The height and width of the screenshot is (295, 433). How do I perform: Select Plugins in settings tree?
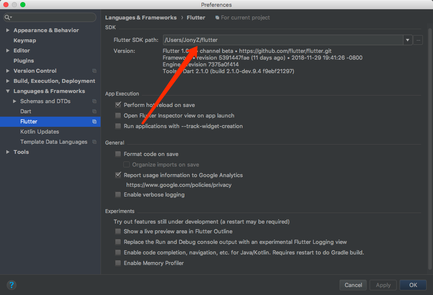point(24,60)
